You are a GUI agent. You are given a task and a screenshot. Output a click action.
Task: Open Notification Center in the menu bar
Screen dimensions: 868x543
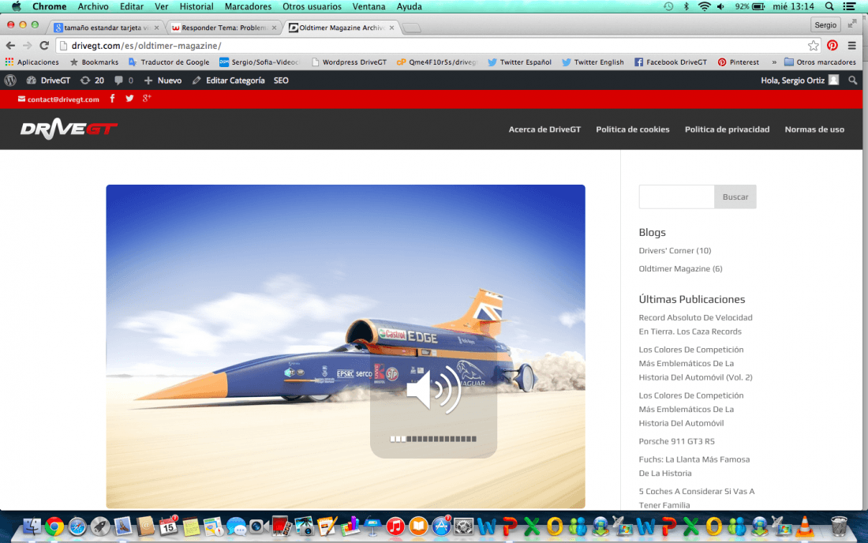pos(848,6)
